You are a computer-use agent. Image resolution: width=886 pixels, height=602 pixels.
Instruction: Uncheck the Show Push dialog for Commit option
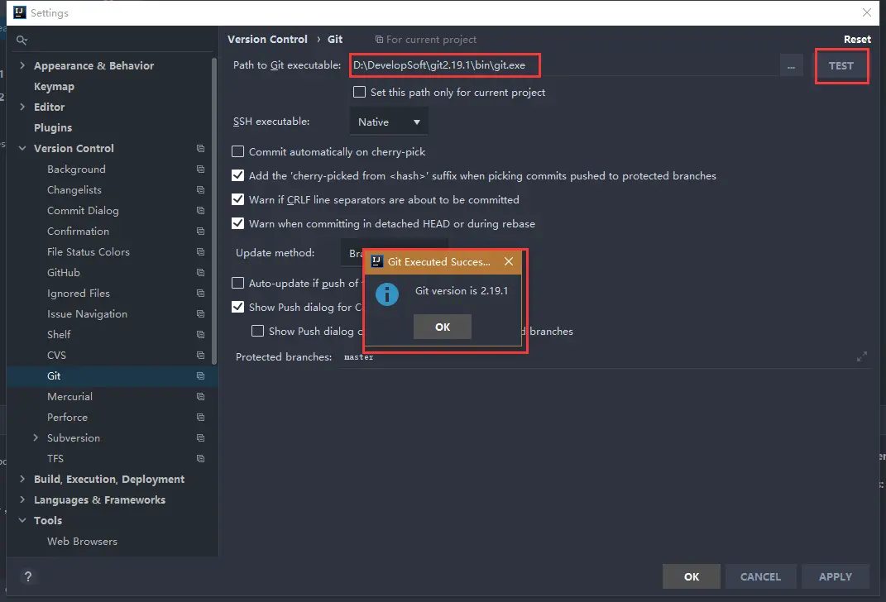238,308
